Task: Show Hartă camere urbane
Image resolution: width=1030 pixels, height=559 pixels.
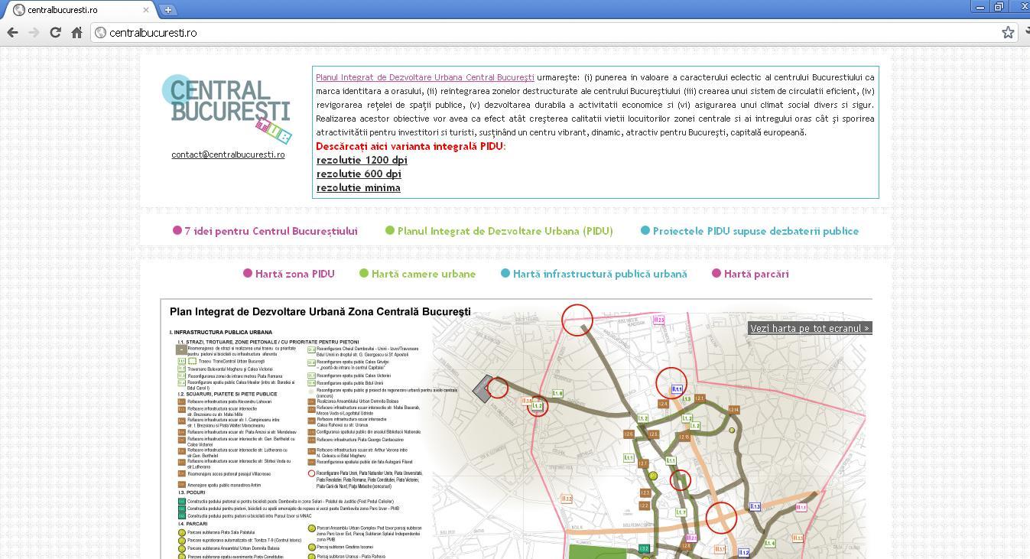Action: tap(418, 274)
